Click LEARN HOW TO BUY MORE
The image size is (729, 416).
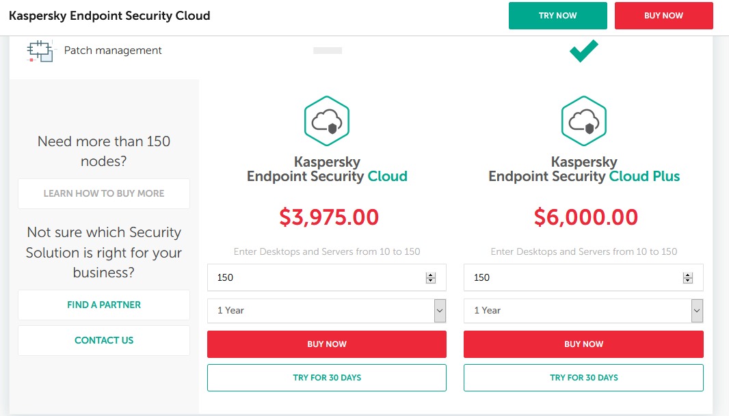tap(104, 193)
